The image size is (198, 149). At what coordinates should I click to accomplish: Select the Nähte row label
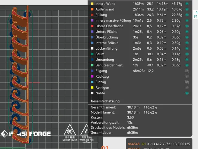100,93
